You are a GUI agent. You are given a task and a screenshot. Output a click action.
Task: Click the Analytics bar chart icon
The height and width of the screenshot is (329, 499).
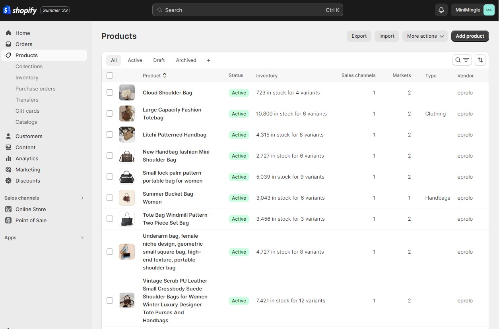tap(8, 158)
